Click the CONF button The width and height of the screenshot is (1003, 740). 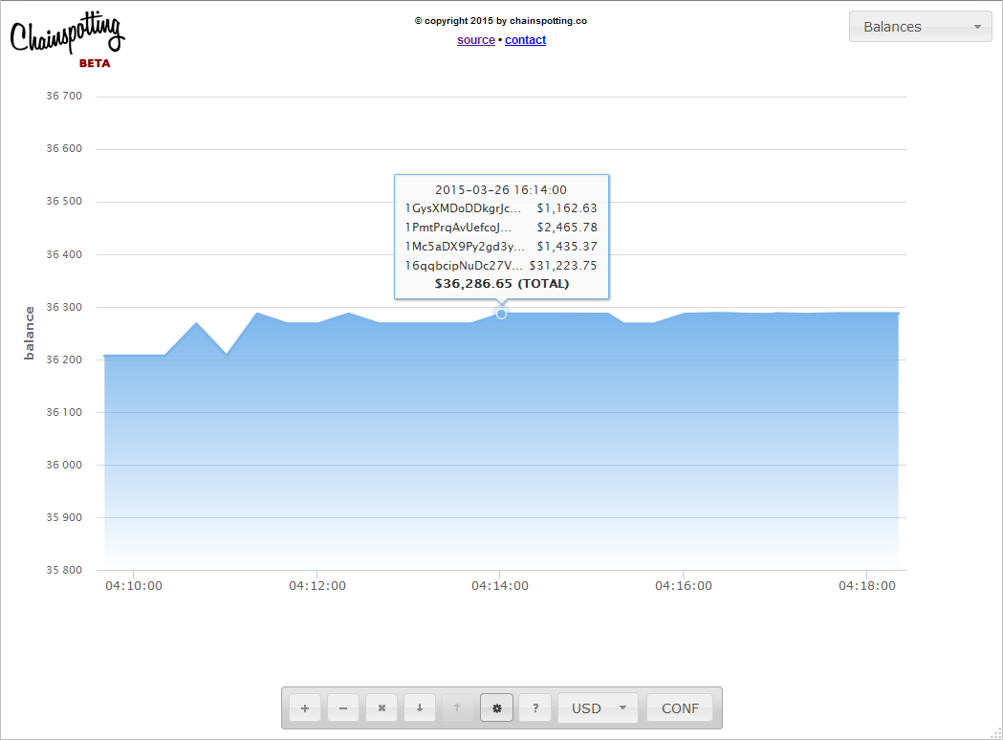(680, 708)
